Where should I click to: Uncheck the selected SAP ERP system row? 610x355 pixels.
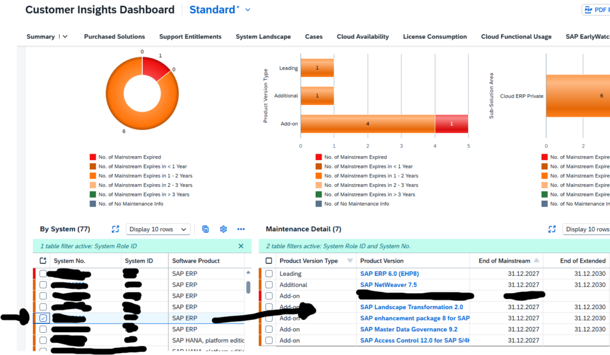point(43,319)
